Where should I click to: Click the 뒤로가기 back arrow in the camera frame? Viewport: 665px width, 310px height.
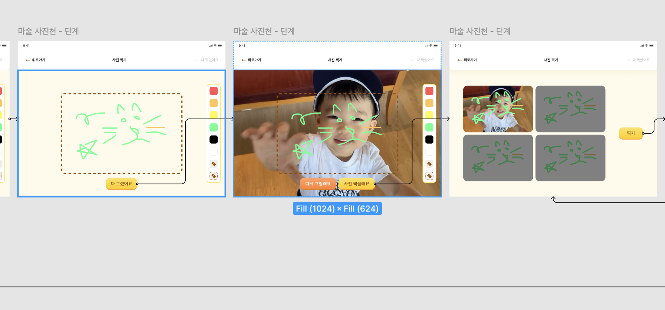pos(244,60)
